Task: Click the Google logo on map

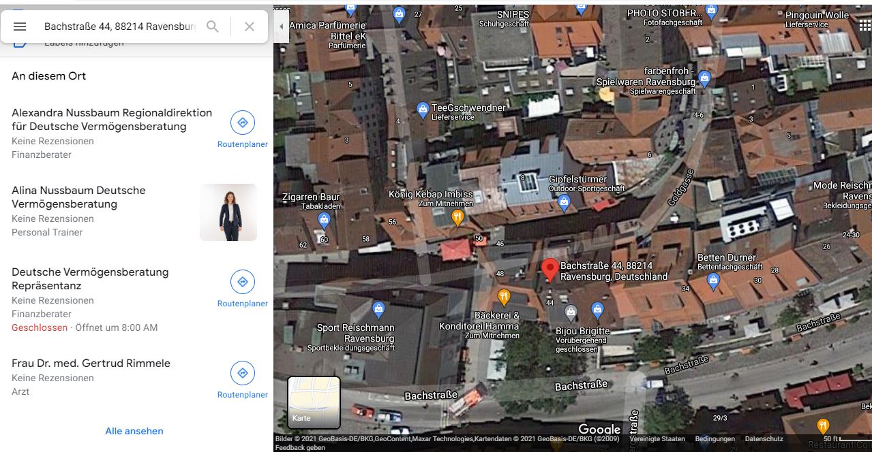Action: (x=599, y=429)
